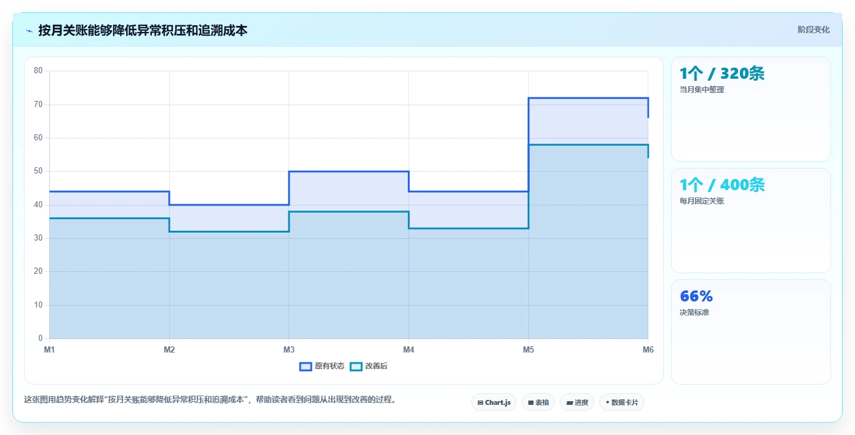The width and height of the screenshot is (855, 435).
Task: Click the 阶段变化 label in header
Action: click(814, 30)
